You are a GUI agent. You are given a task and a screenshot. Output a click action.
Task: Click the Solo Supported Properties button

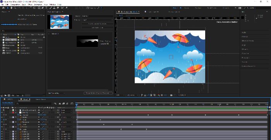pos(98,24)
